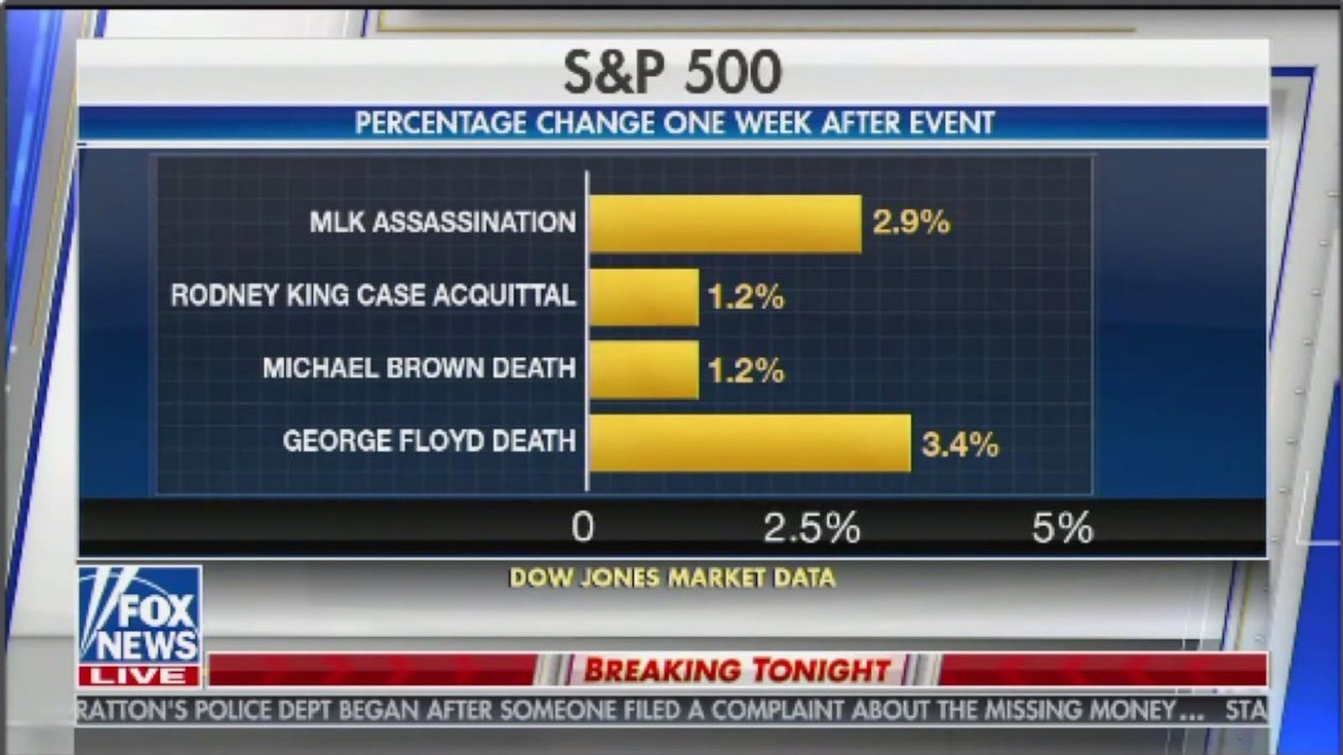The width and height of the screenshot is (1343, 755).
Task: Click the 2.9% value label
Action: click(911, 222)
